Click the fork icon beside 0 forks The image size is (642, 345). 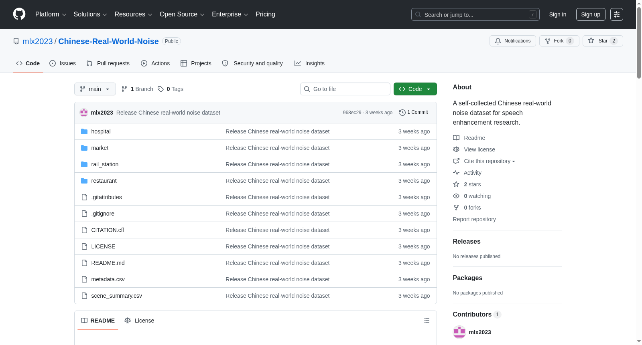(x=456, y=208)
